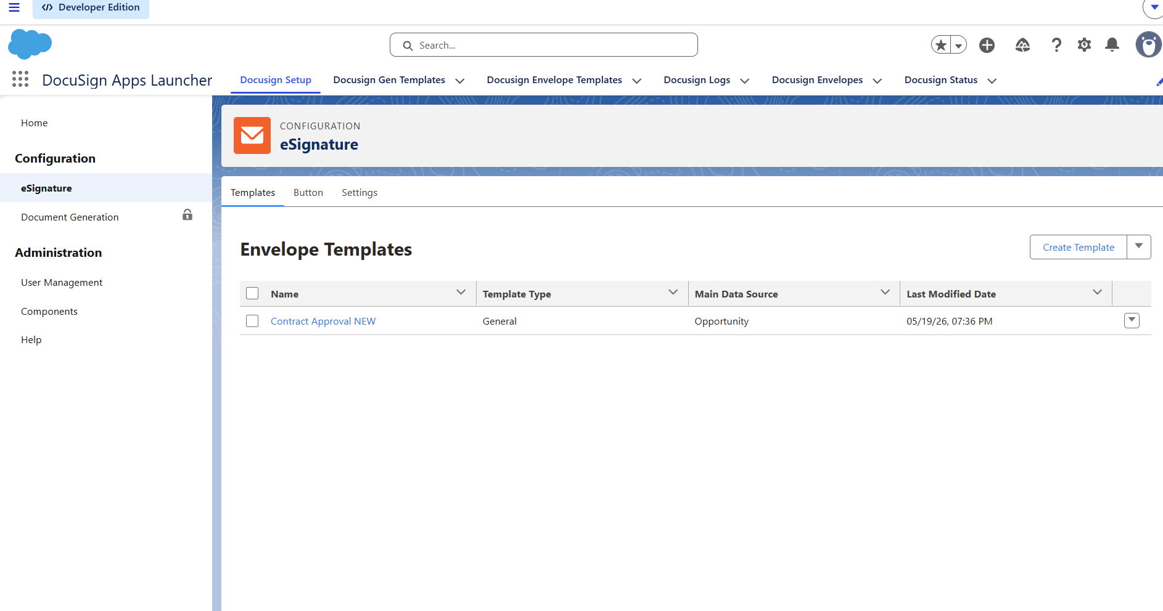The width and height of the screenshot is (1163, 611).
Task: Open Document Generation in the sidebar
Action: (70, 217)
